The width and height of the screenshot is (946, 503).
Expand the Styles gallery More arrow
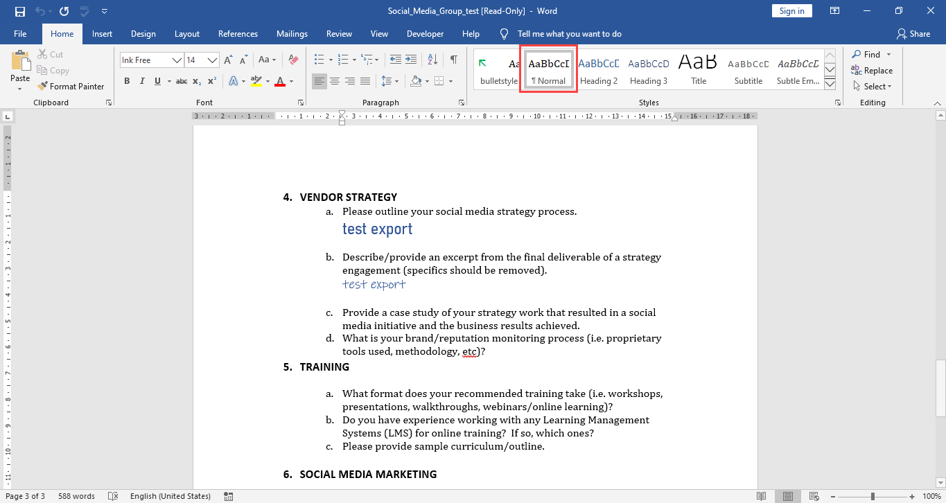(x=830, y=84)
